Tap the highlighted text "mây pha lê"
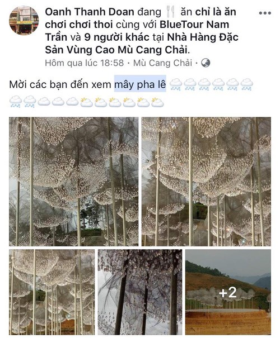 (140, 84)
